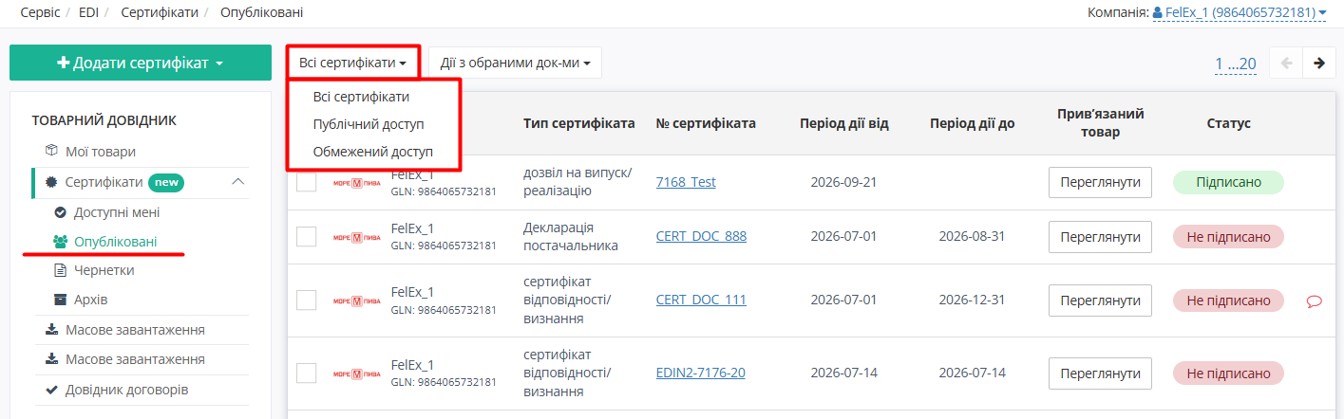The image size is (1344, 419).
Task: Click the № сертифіката column header
Action: click(706, 124)
